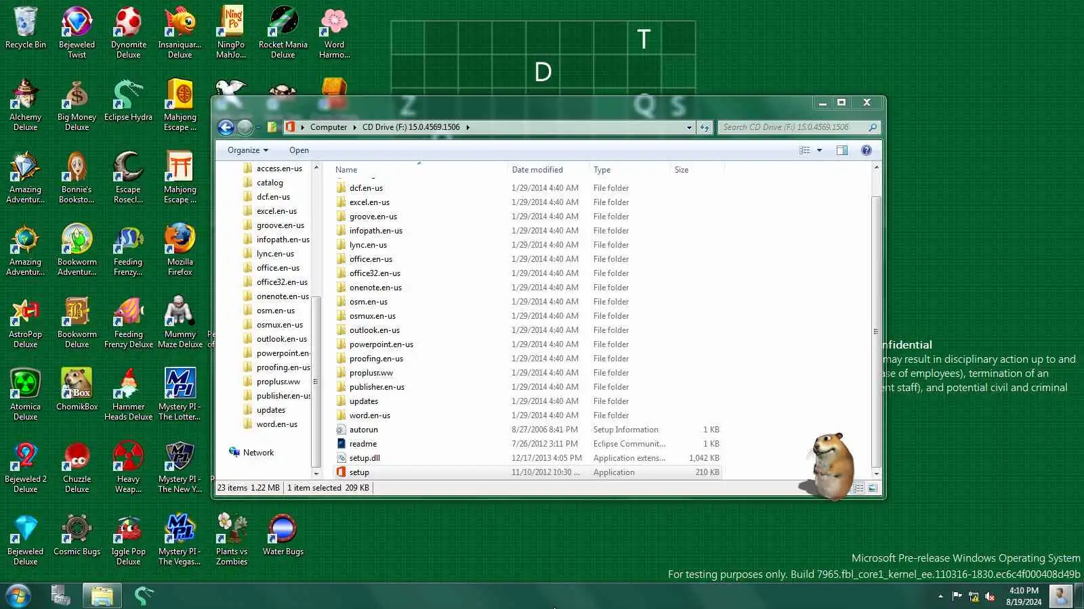Click the Heavy Weapon desktop icon
Viewport: 1084px width, 609px height.
tap(128, 467)
